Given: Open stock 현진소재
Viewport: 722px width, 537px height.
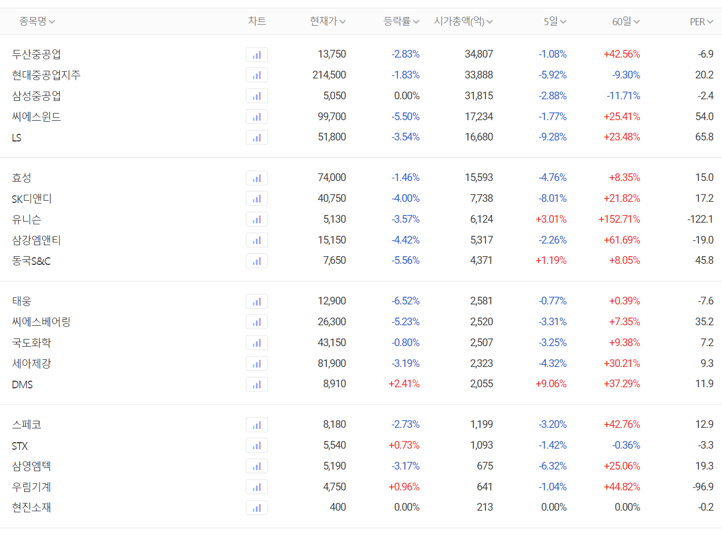Looking at the screenshot, I should point(32,508).
